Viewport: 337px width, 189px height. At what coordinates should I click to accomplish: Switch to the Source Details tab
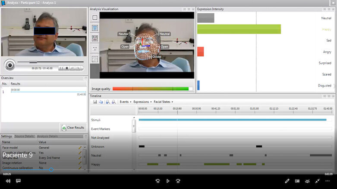coord(25,136)
